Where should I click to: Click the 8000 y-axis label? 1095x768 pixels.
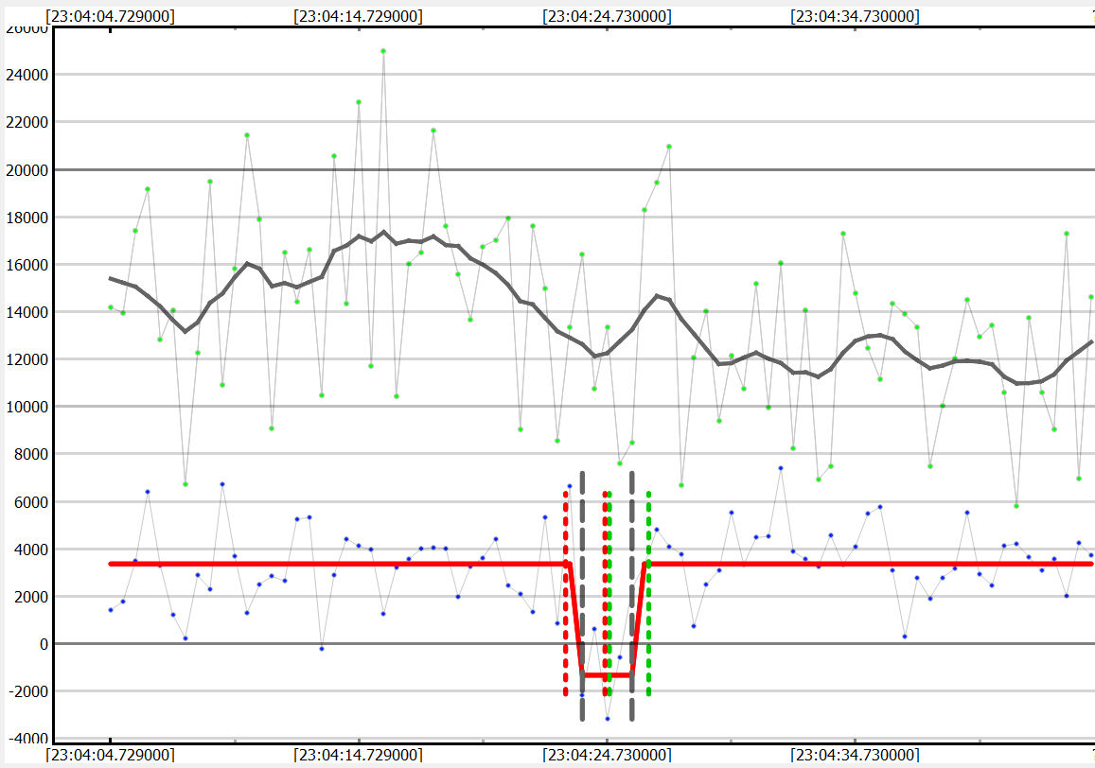coord(30,454)
